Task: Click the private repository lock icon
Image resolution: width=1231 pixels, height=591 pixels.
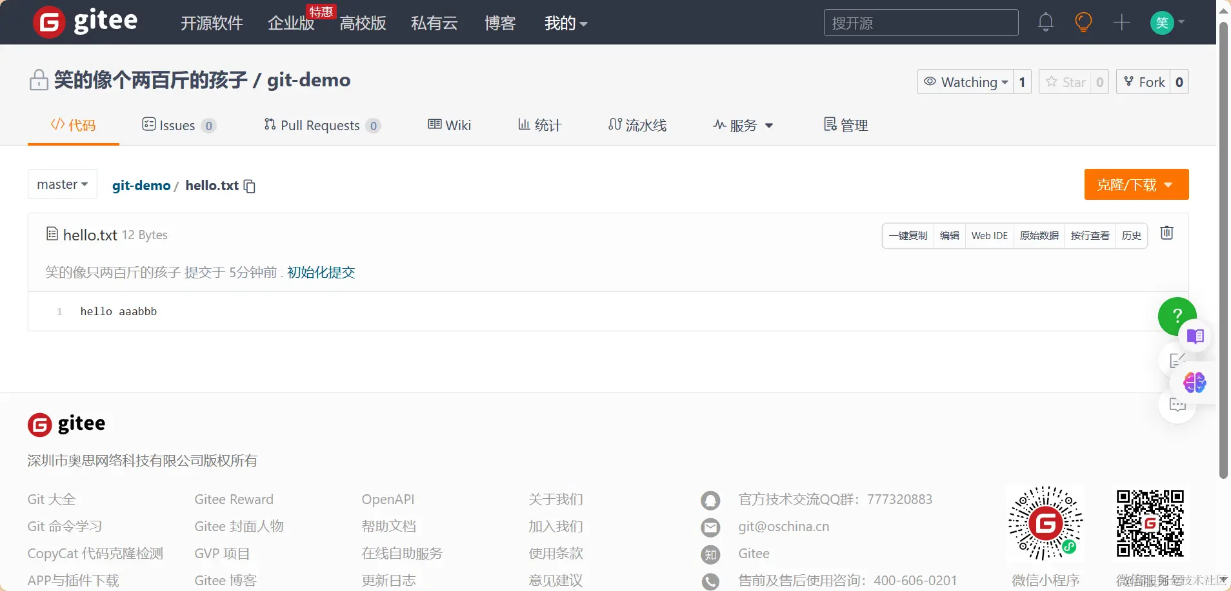Action: (x=39, y=80)
